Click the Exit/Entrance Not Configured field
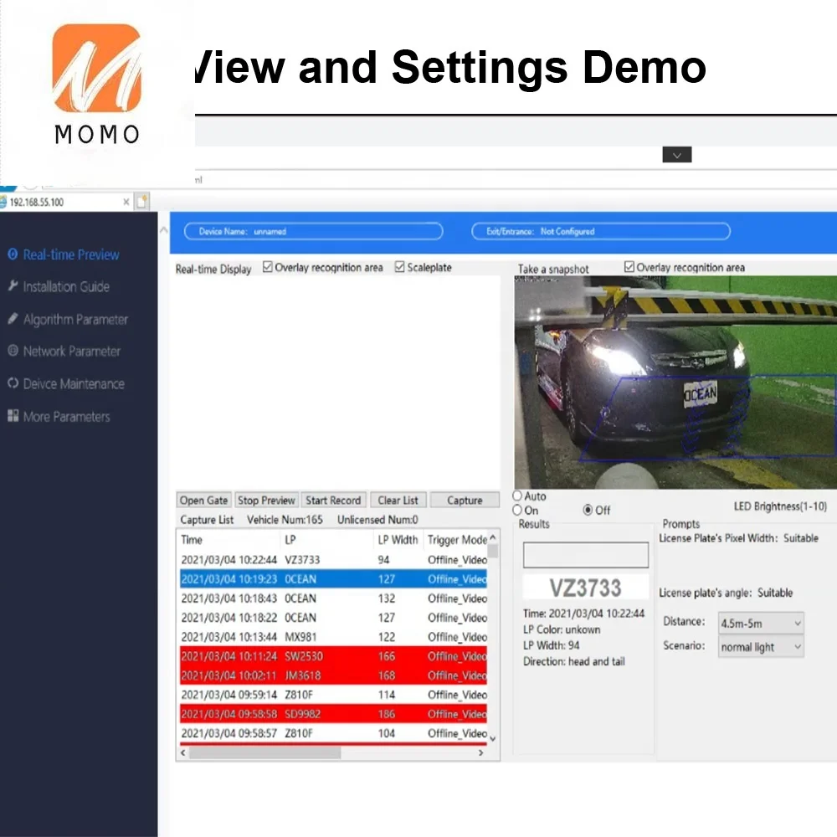 click(601, 231)
